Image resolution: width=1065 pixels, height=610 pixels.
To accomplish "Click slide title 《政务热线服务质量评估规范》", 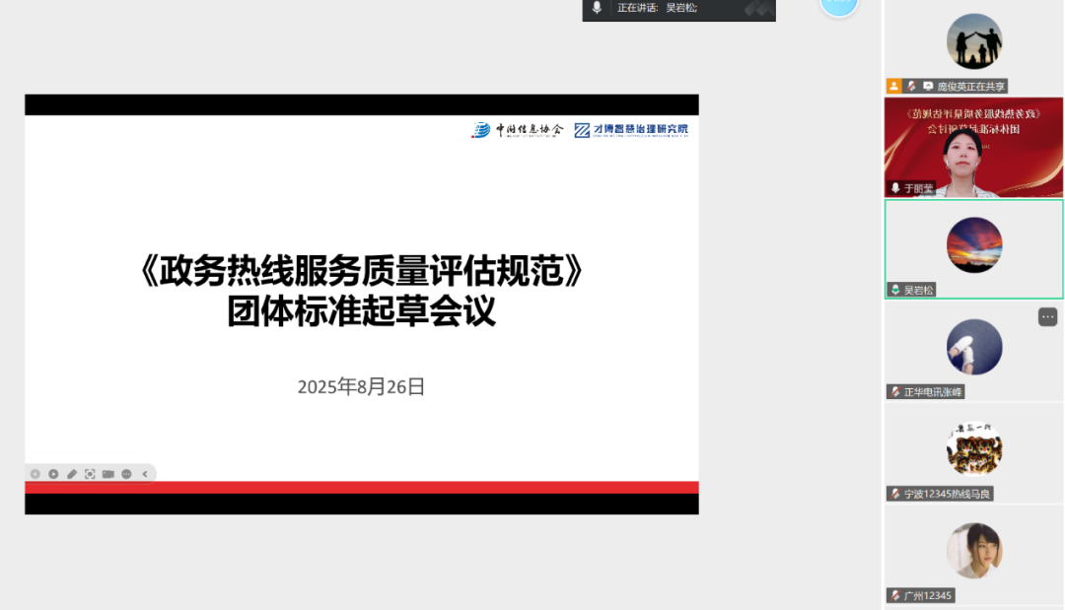I will coord(361,271).
